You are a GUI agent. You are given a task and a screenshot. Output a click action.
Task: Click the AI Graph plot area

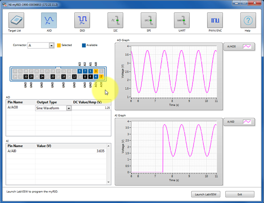pos(174,147)
